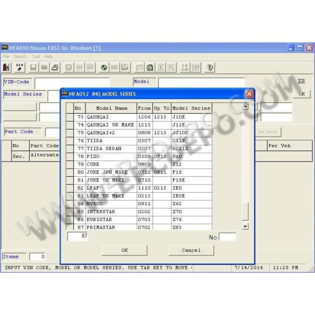Confirm selection with dialog OK button
This screenshot has width=315, height=315.
tap(125, 250)
